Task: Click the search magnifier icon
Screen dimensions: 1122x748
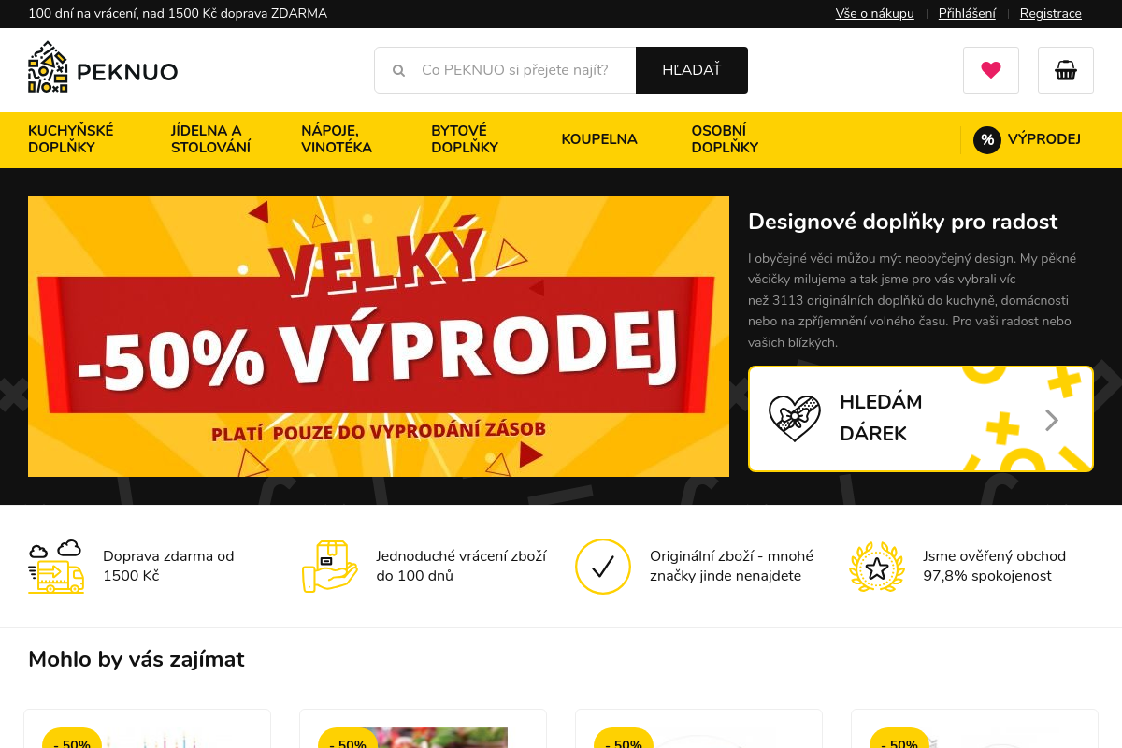Action: tap(398, 71)
